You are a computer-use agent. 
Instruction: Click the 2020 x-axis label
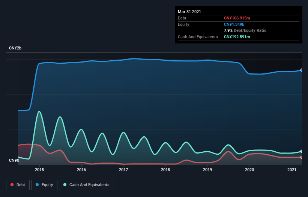click(249, 170)
